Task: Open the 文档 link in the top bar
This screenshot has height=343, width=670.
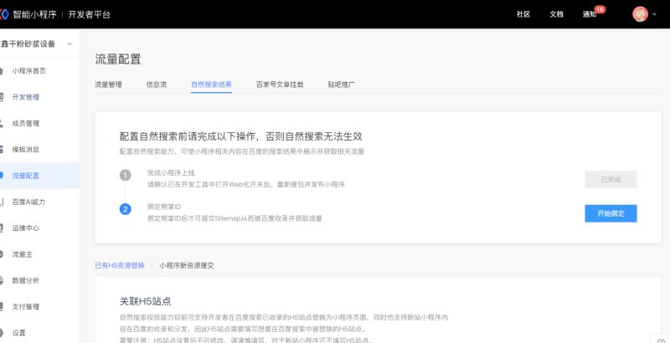Action: point(556,14)
